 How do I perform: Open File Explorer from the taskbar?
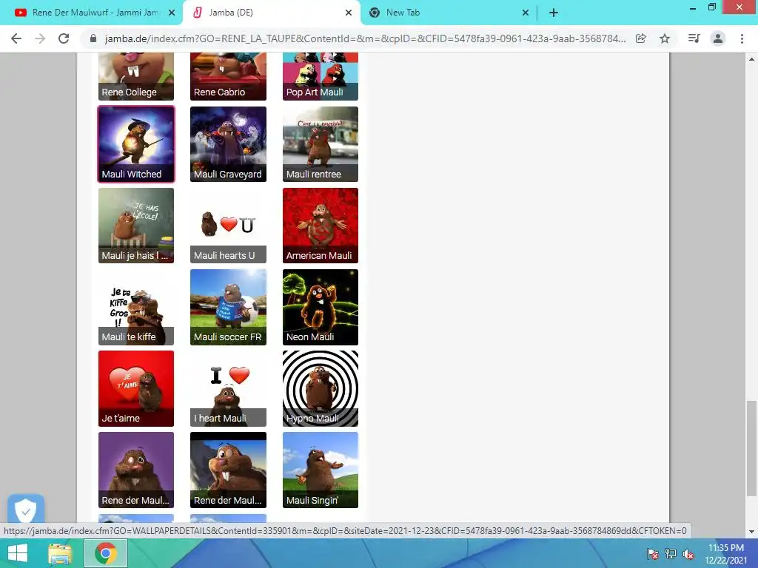coord(60,553)
